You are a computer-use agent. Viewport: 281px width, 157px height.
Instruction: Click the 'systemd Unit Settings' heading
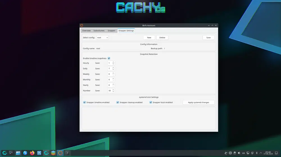click(149, 97)
